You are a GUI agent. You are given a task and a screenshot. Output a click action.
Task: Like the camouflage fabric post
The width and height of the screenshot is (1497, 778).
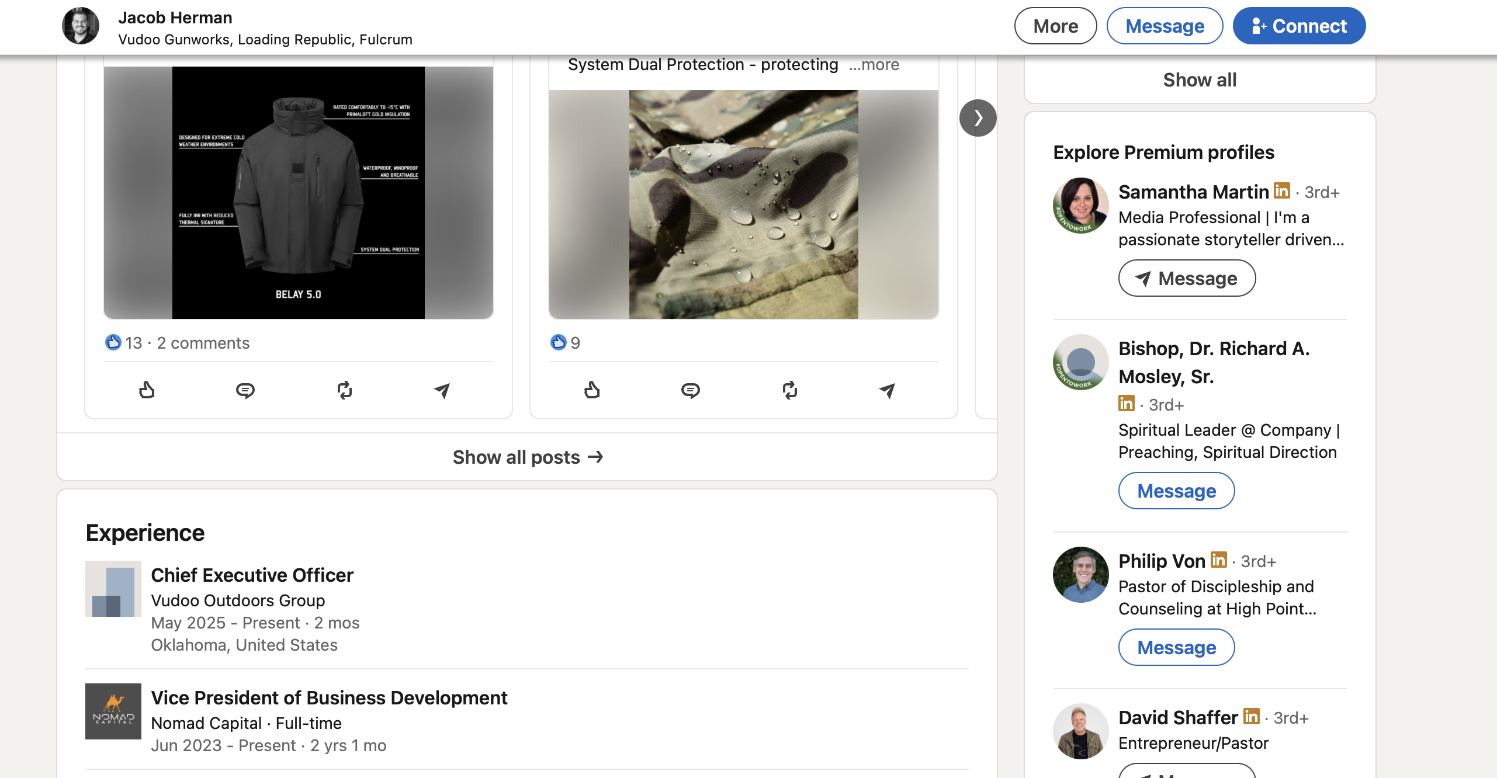[x=592, y=390]
